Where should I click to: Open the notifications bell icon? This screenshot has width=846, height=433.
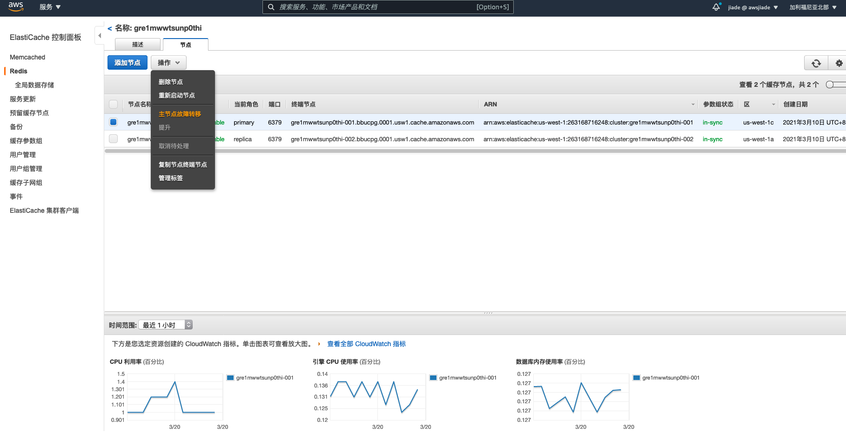pos(716,7)
